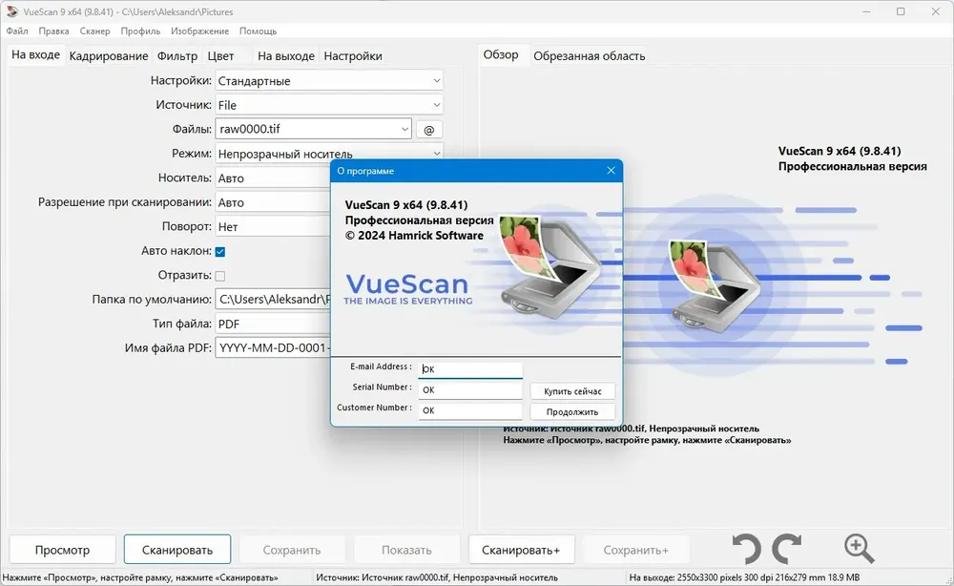Open the Тип файла dropdown set to PDF
Image resolution: width=954 pixels, height=586 pixels.
pos(273,324)
